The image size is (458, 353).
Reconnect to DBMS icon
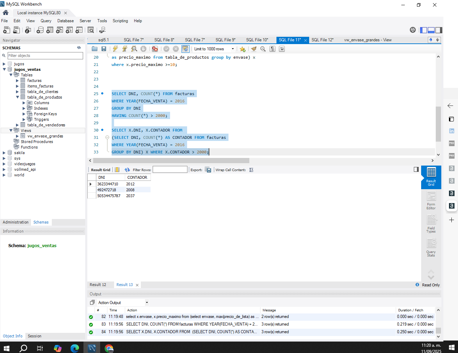pyautogui.click(x=102, y=30)
